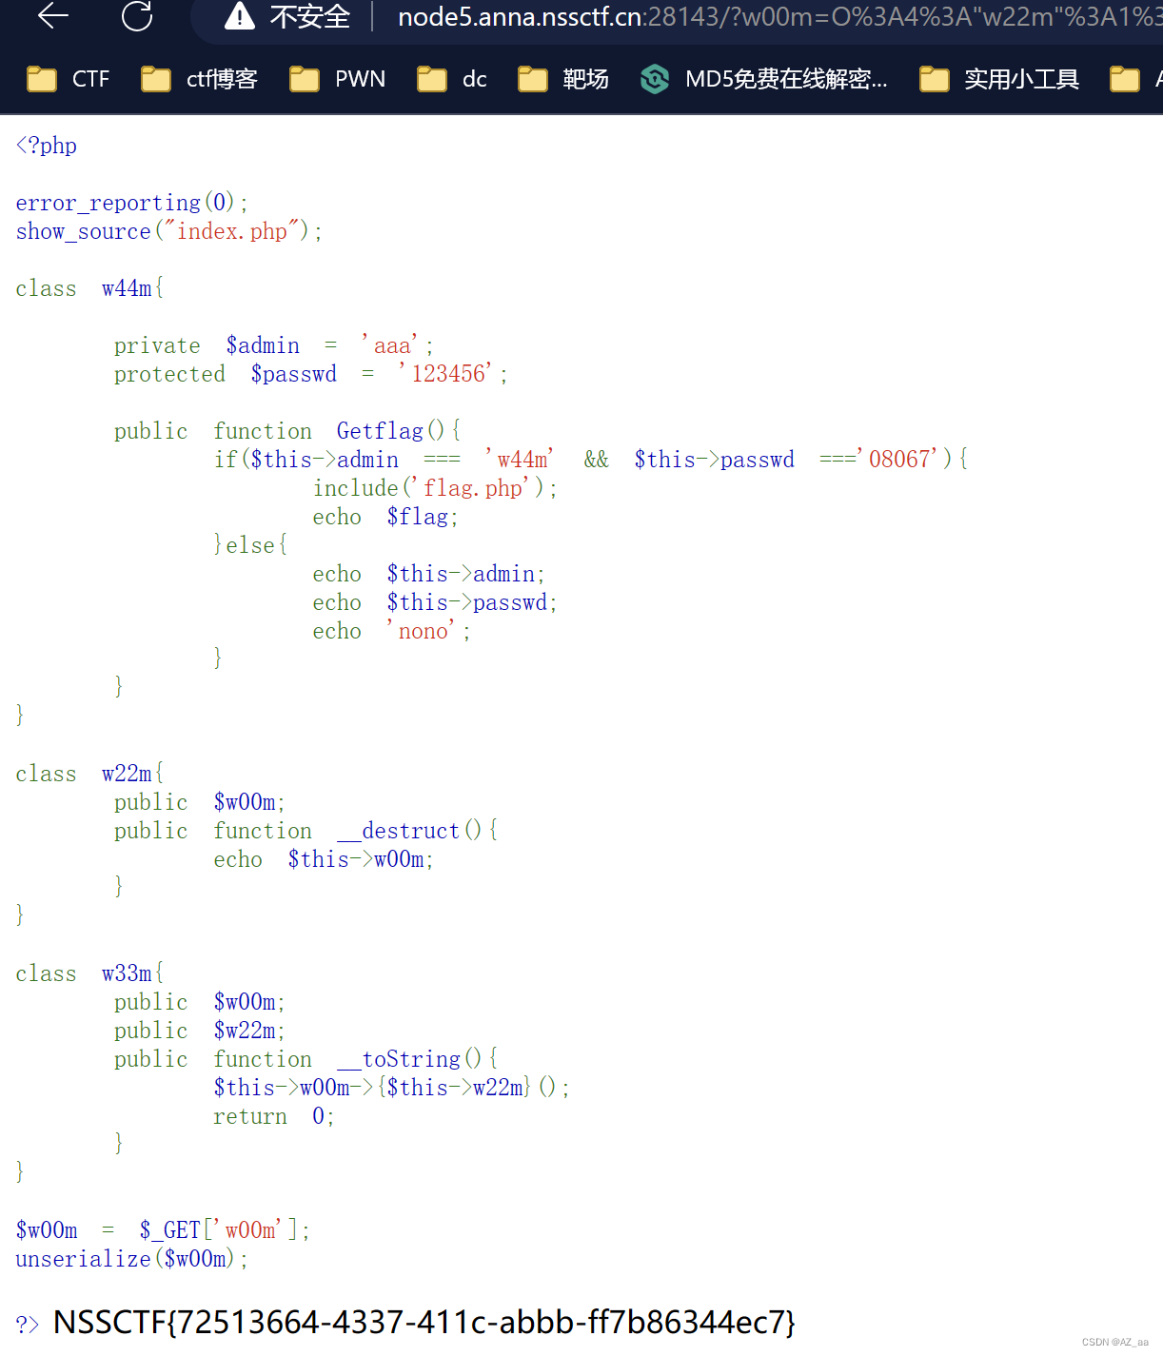Open the 靶场 bookmark folder

[x=562, y=79]
